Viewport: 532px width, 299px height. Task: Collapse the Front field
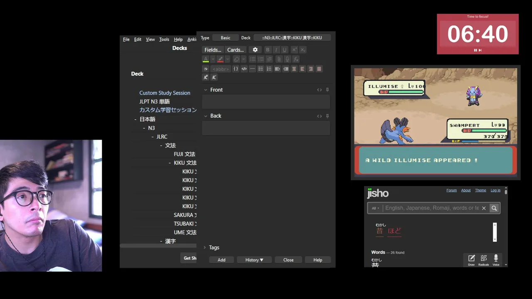pyautogui.click(x=205, y=90)
